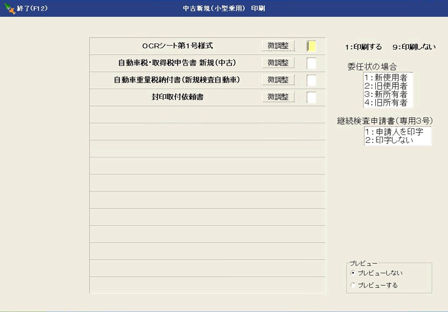Image resolution: width=448 pixels, height=312 pixels.
Task: Click 微調整 for OCRシート第1号様式
Action: tap(278, 46)
